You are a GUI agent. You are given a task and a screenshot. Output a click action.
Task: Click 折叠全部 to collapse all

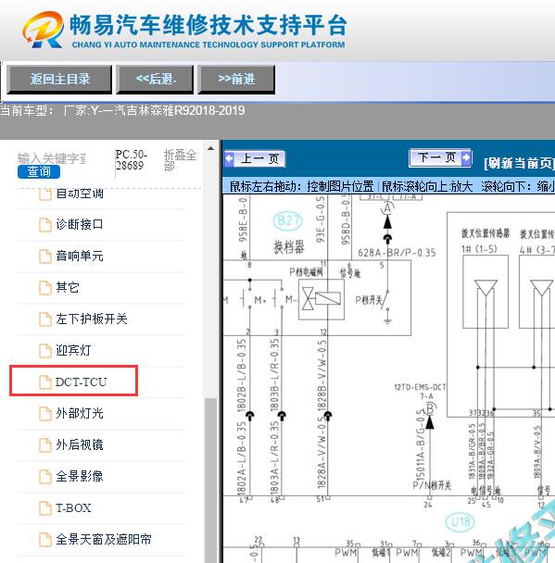click(180, 160)
